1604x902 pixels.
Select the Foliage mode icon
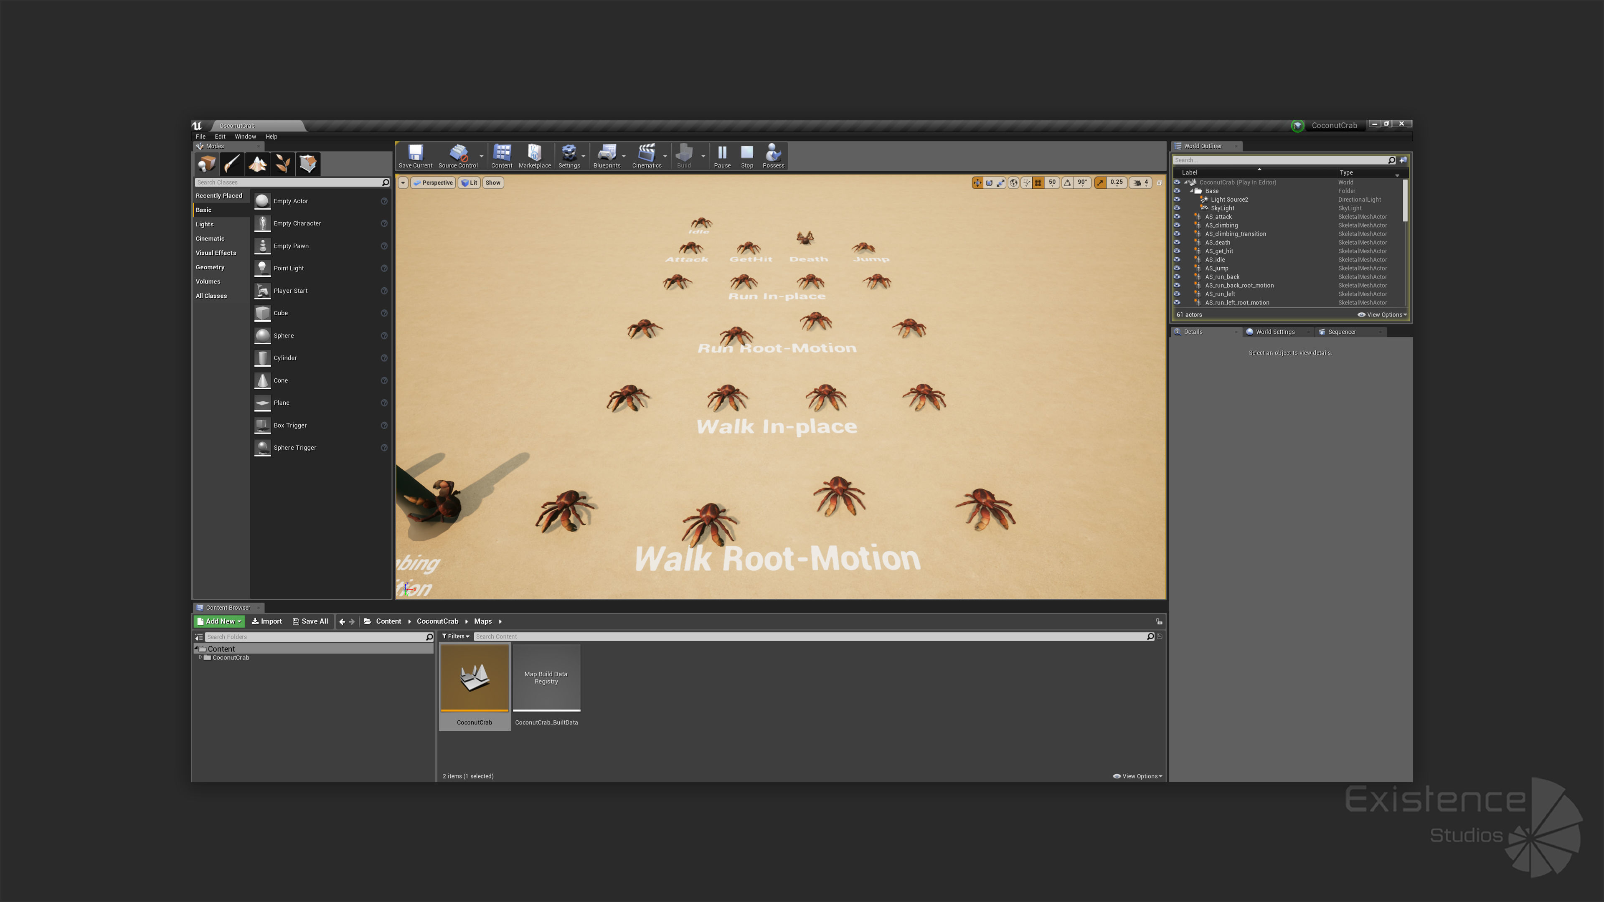coord(283,164)
